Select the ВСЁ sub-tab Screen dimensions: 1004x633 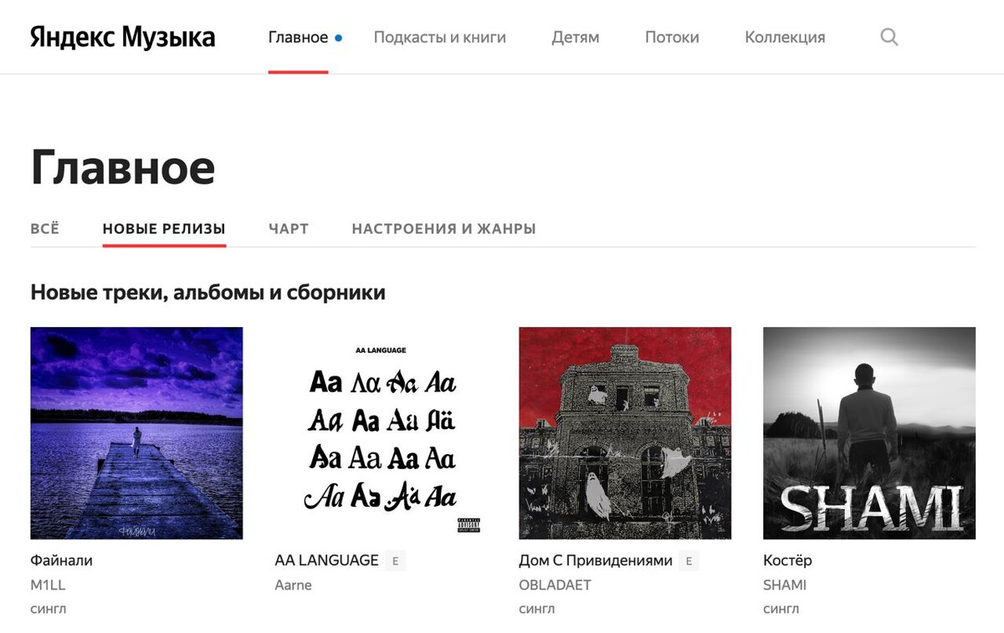coord(45,228)
